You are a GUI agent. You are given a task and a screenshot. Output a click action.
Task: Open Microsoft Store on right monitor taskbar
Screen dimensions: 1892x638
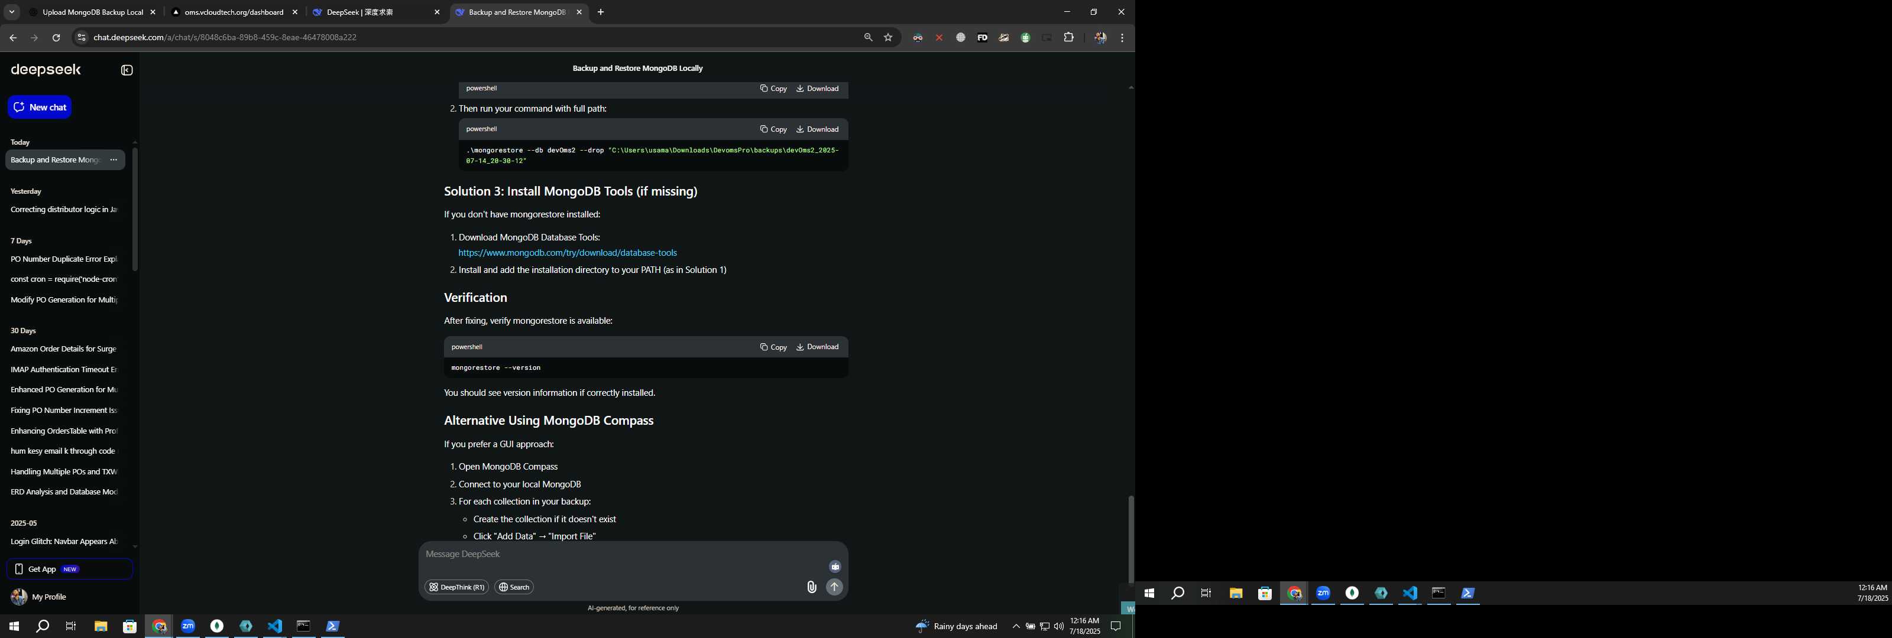click(x=1265, y=593)
